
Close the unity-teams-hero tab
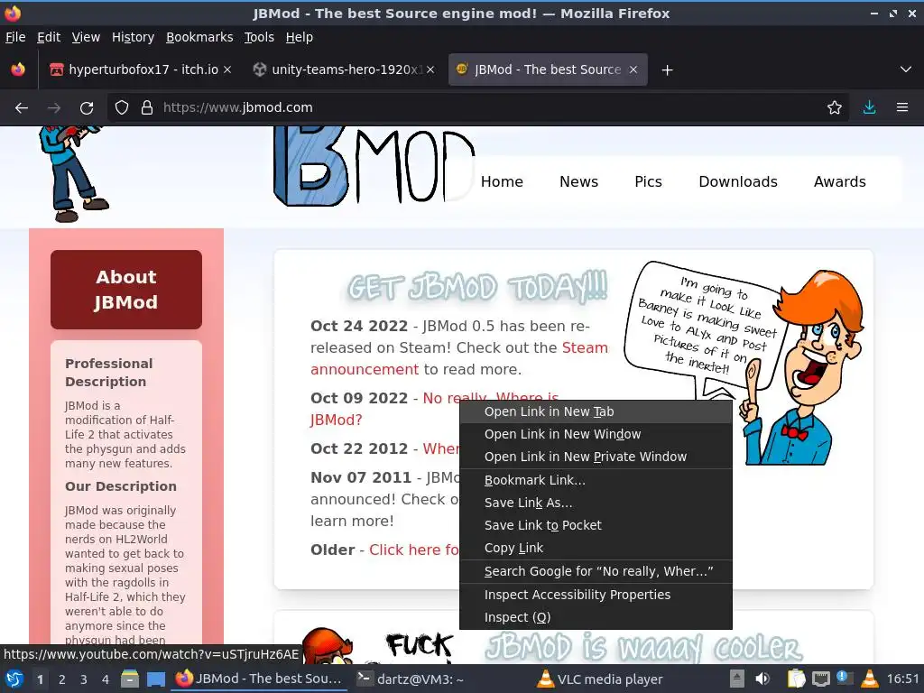(430, 69)
